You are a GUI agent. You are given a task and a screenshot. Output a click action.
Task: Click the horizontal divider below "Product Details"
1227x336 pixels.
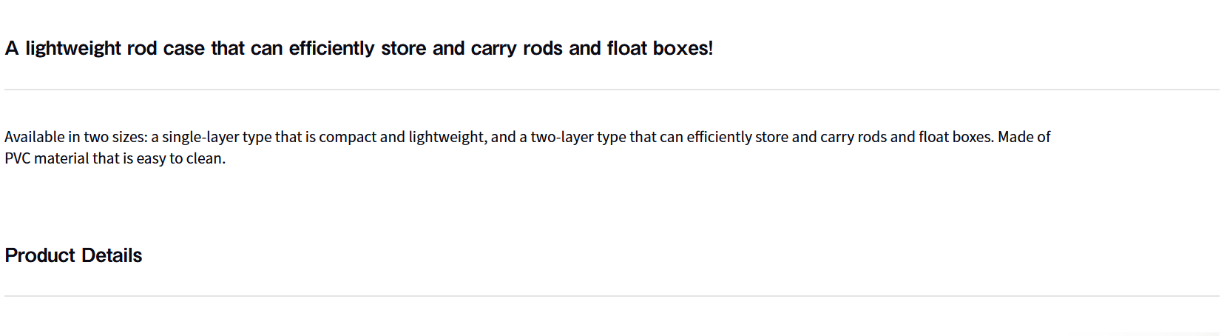pos(612,296)
